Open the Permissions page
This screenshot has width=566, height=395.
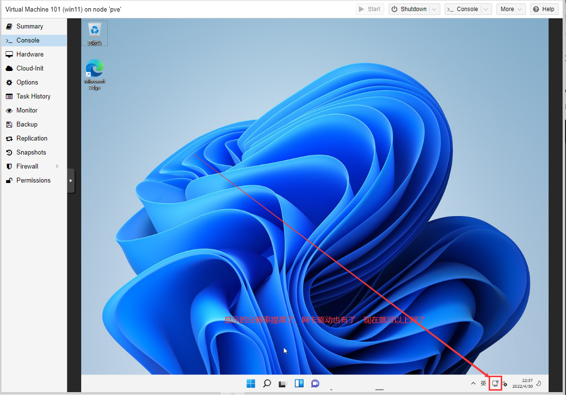click(34, 181)
